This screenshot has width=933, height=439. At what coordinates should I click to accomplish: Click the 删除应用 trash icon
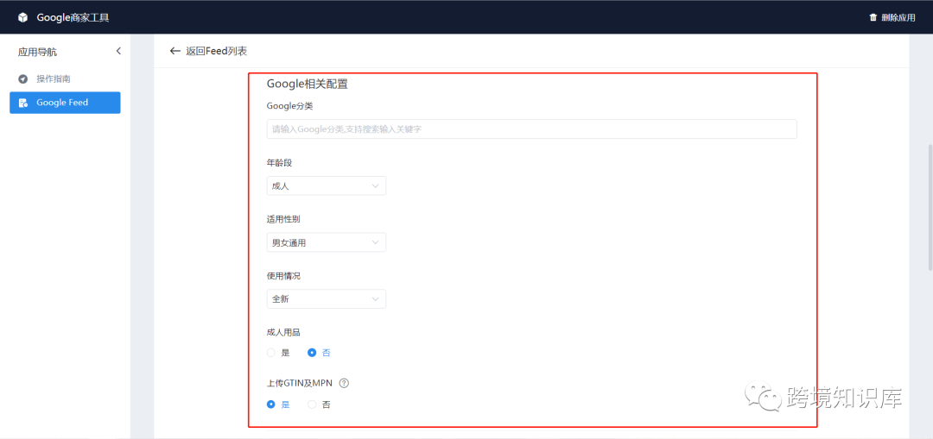(873, 17)
